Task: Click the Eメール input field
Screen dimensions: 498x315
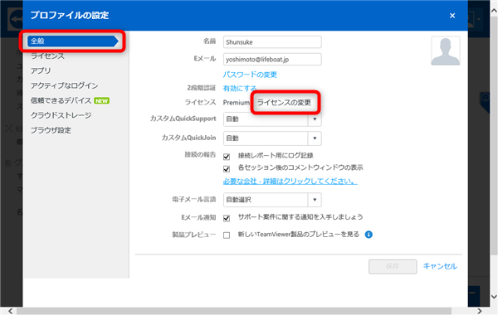Action: pos(272,60)
